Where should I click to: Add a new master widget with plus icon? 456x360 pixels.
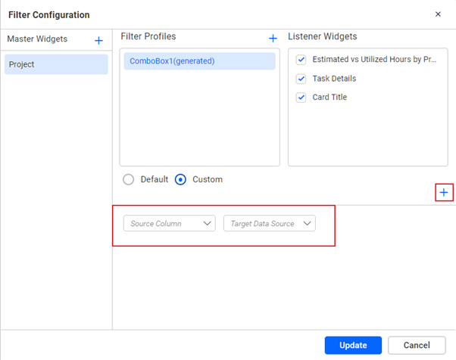(x=99, y=40)
